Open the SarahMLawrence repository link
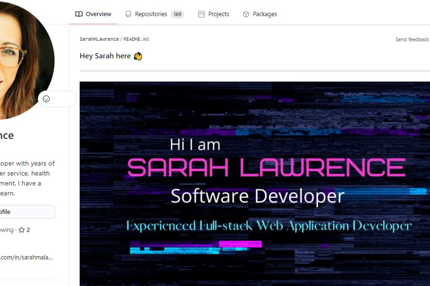 [99, 39]
